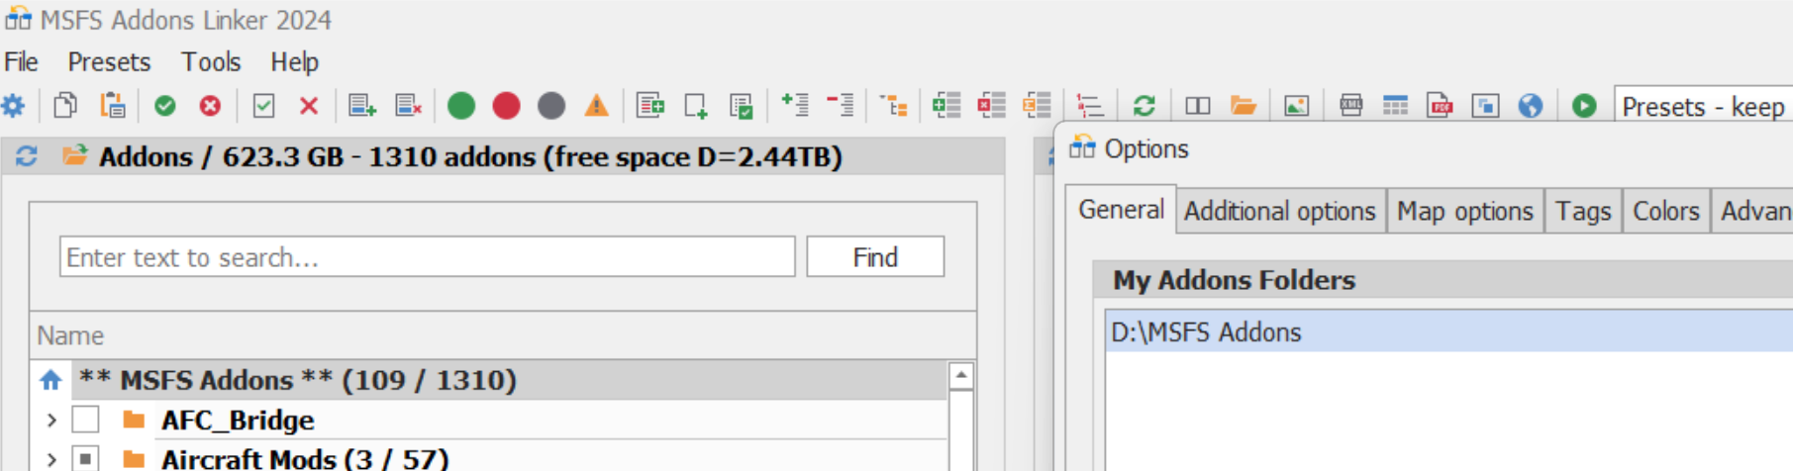Switch to the Additional options tab
Viewport: 1793px width, 471px height.
pyautogui.click(x=1280, y=212)
